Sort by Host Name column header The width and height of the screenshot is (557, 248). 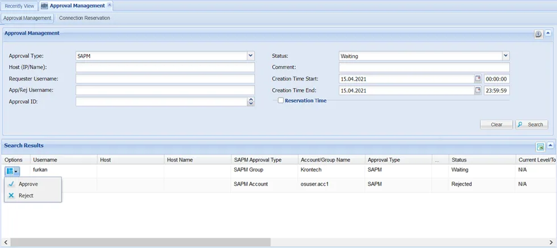pos(198,159)
